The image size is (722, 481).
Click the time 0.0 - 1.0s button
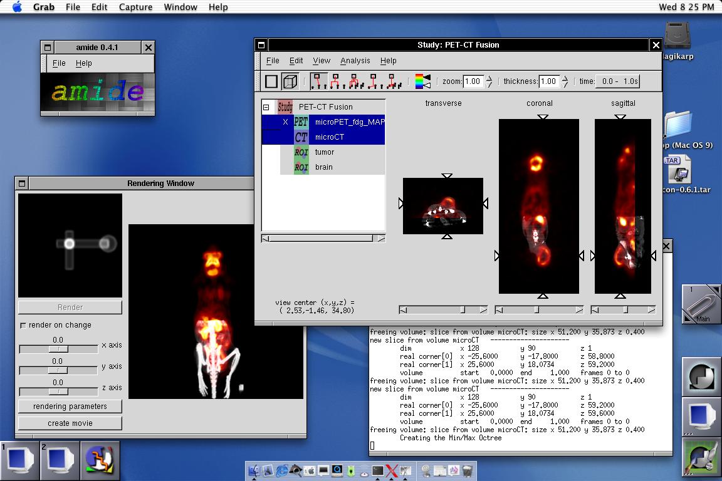[x=618, y=81]
